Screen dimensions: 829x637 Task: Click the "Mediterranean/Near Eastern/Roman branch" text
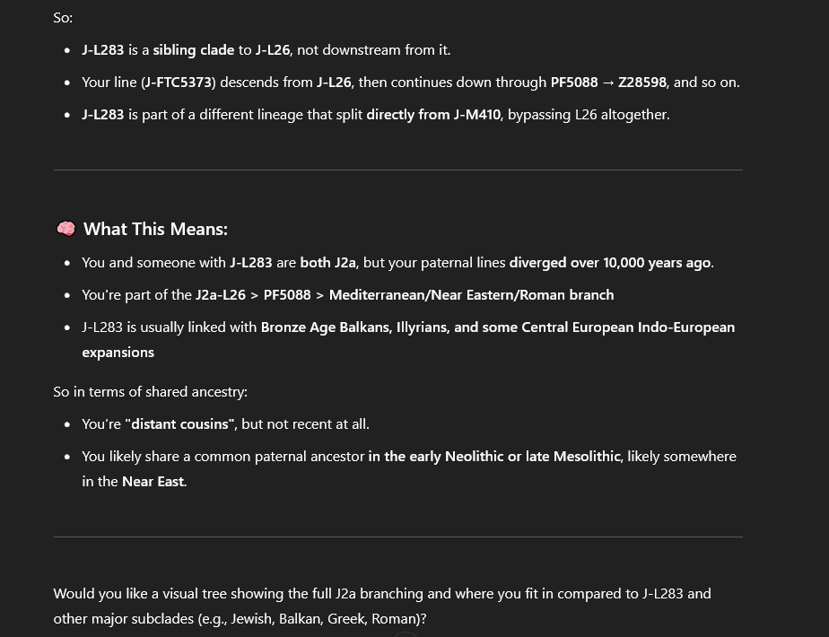pyautogui.click(x=471, y=295)
